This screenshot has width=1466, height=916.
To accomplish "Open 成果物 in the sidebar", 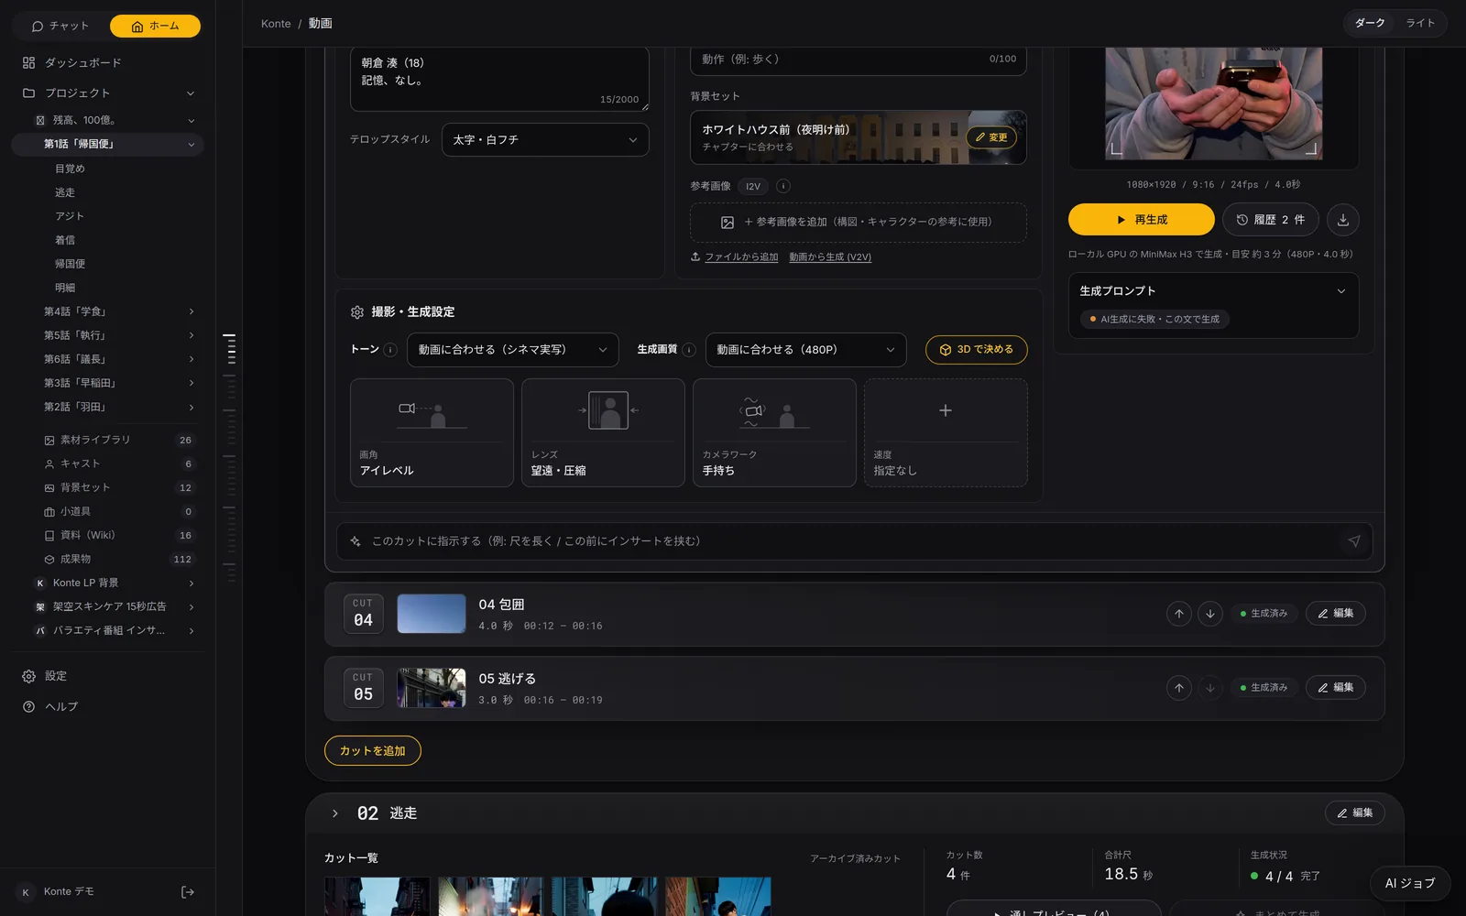I will 118,559.
